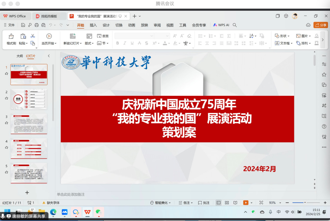Add a new slide with the plus below thumbnails
This screenshot has width=330, height=221.
(27, 192)
